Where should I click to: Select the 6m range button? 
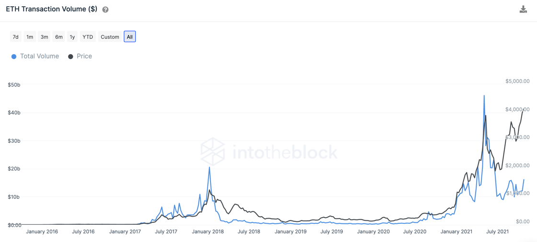(58, 37)
